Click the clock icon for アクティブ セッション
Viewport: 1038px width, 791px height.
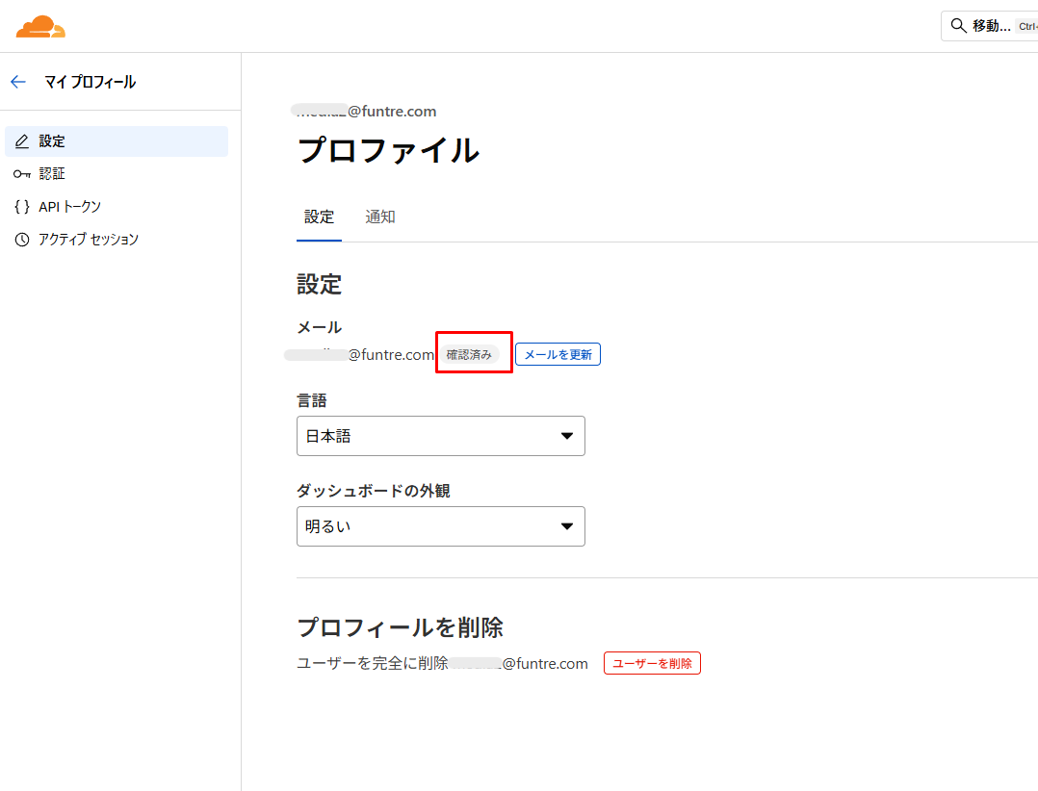pyautogui.click(x=22, y=240)
